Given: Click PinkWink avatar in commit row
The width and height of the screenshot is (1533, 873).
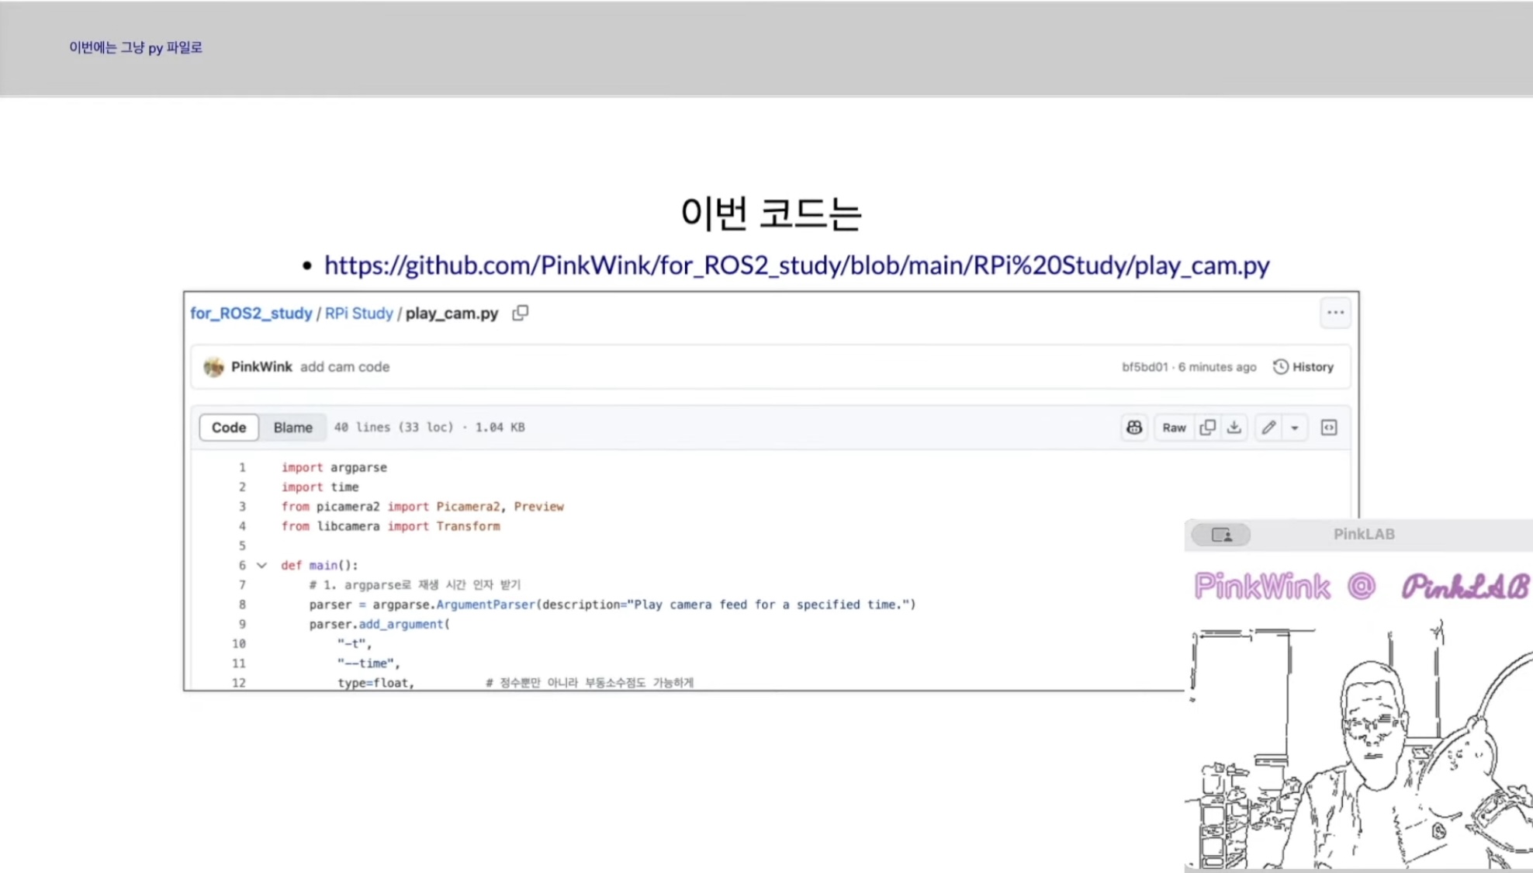Looking at the screenshot, I should pos(213,367).
